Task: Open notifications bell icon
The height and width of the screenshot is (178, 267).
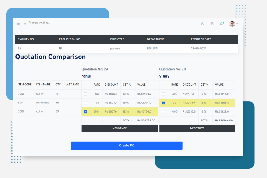Action: coord(221,24)
